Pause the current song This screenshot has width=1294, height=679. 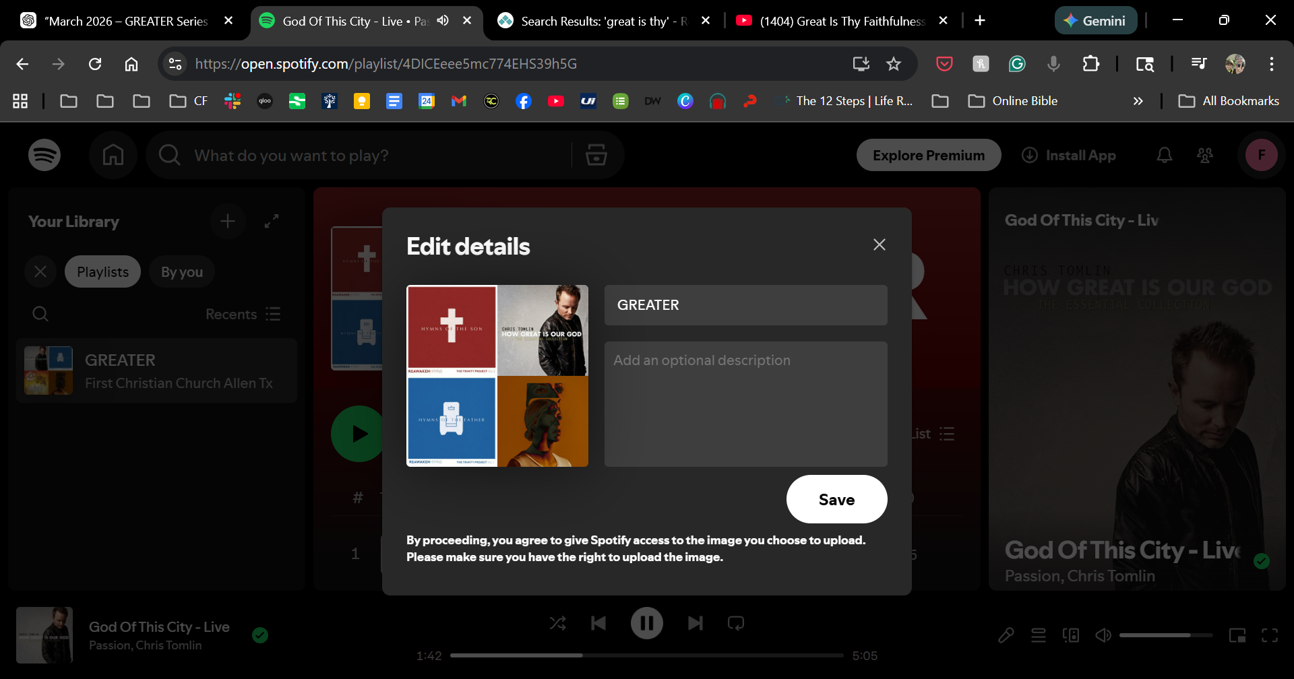(646, 623)
